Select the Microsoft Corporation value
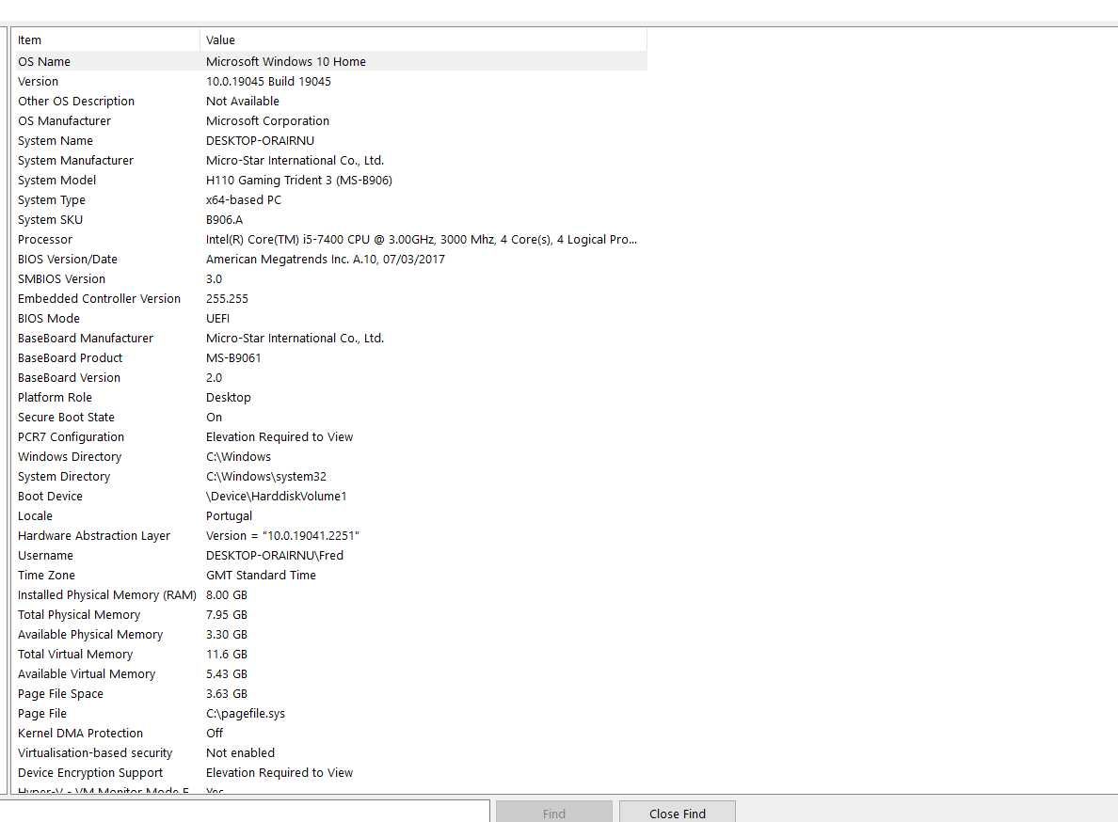Screen dimensions: 1118x822 tap(267, 121)
